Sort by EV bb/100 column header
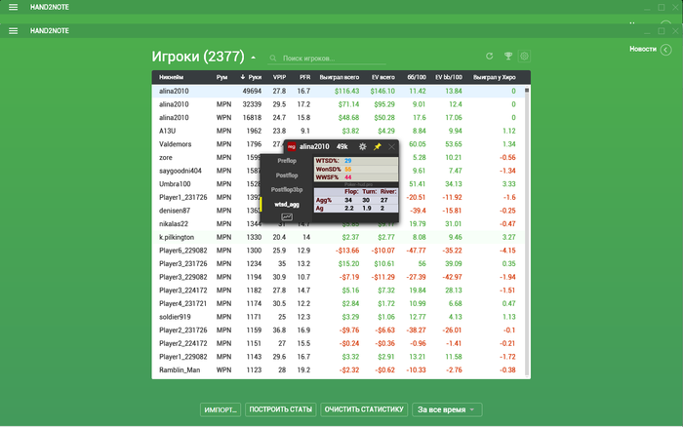This screenshot has height=427, width=683. tap(449, 77)
